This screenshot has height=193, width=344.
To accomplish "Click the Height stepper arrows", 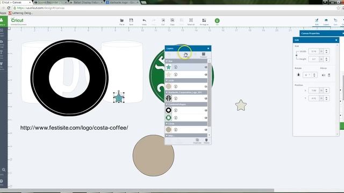I will [x=326, y=59].
